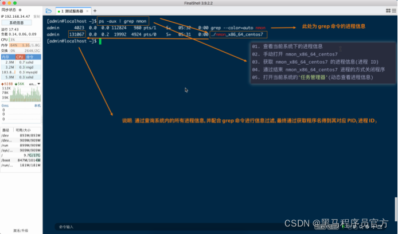Viewport: 398px width, 234px height.
Task: Switch to the 1 测试服务器 tab
Action: click(x=72, y=11)
